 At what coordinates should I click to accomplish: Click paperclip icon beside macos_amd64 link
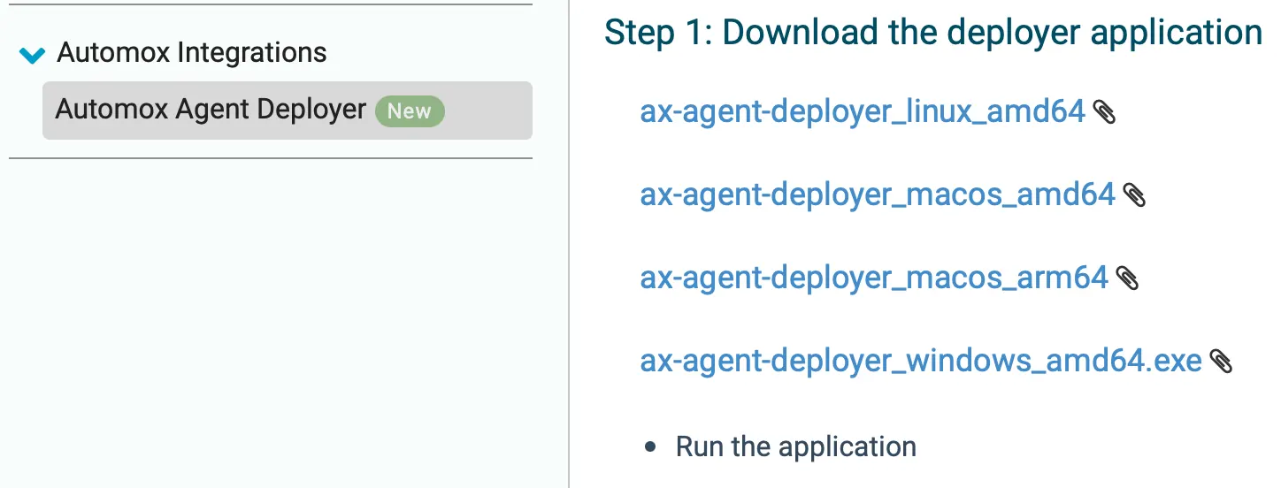click(1134, 195)
